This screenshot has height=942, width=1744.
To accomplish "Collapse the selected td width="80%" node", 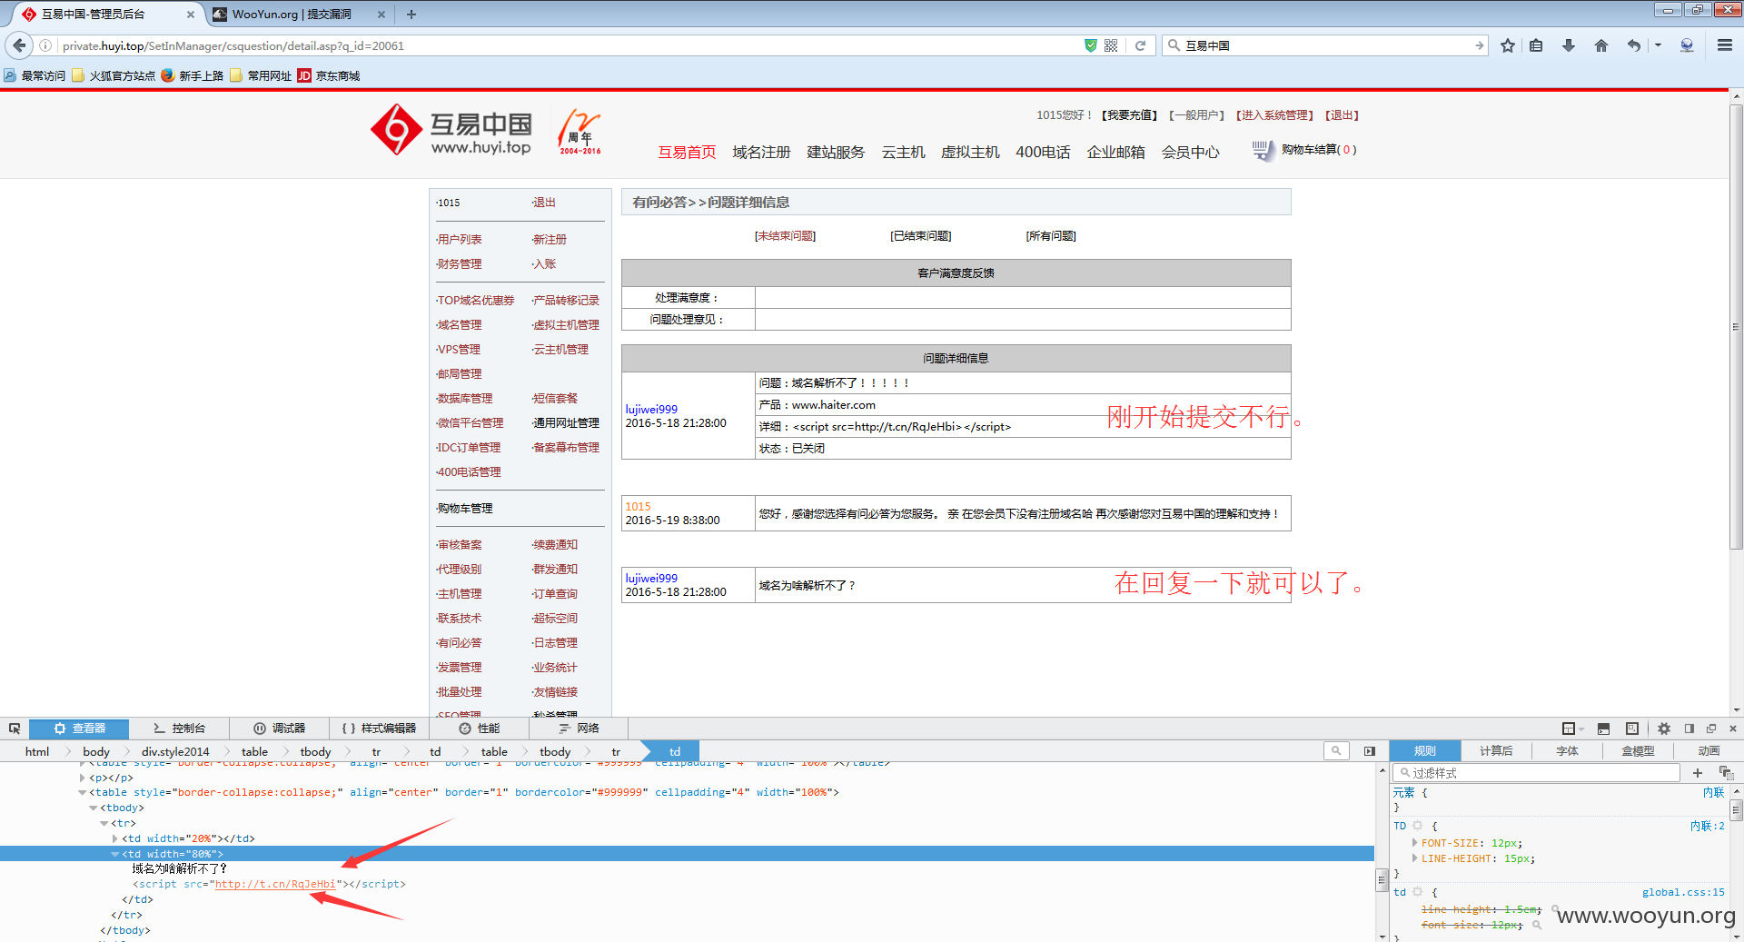I will (114, 854).
